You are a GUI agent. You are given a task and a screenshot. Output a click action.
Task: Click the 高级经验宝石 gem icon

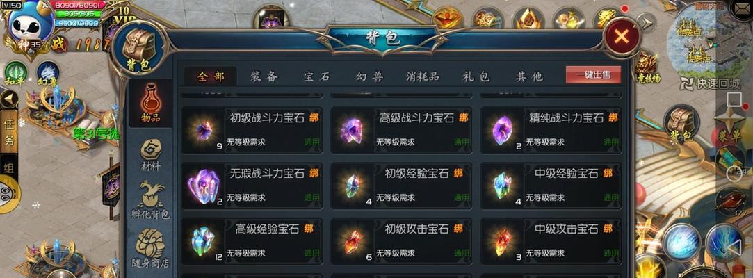202,241
